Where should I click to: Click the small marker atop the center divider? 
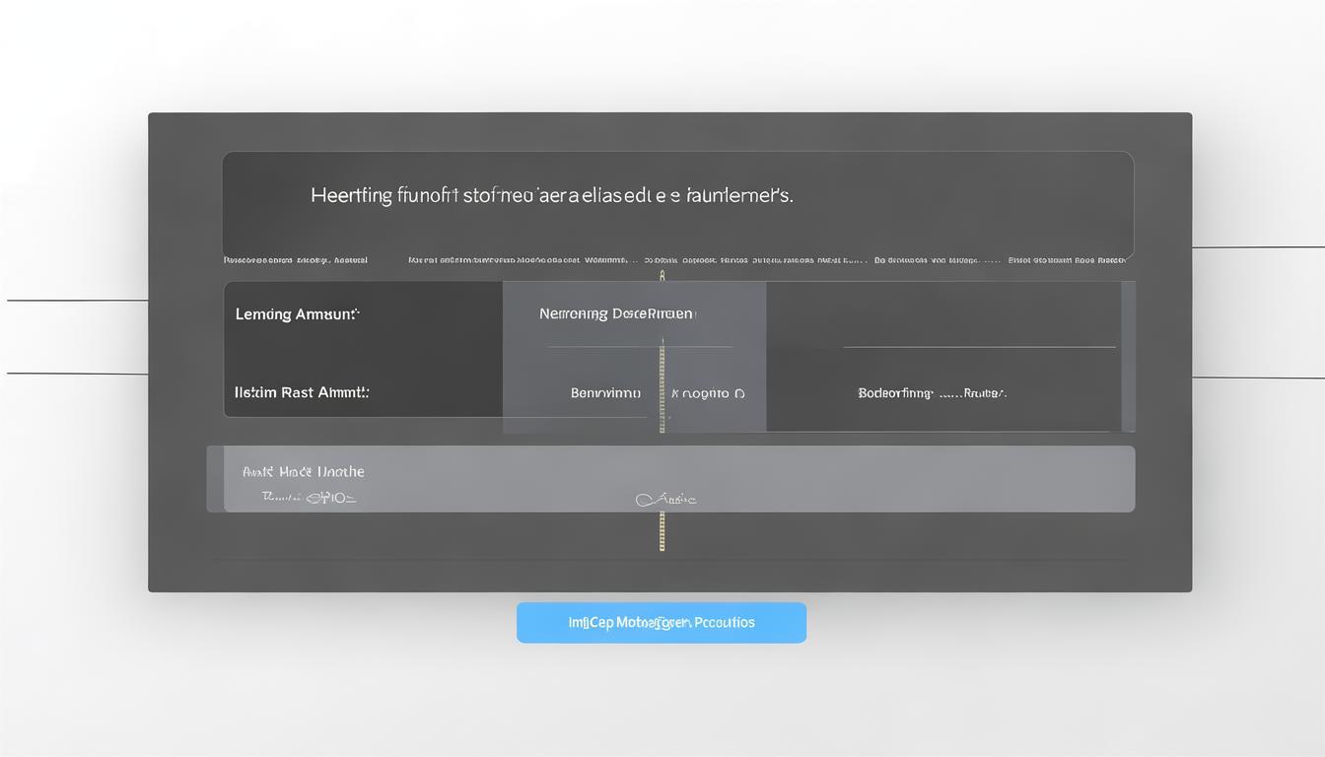[x=662, y=275]
